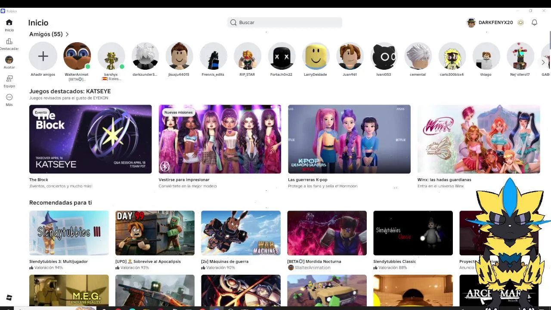Open Mordida Nocturna game thumbnail

327,233
